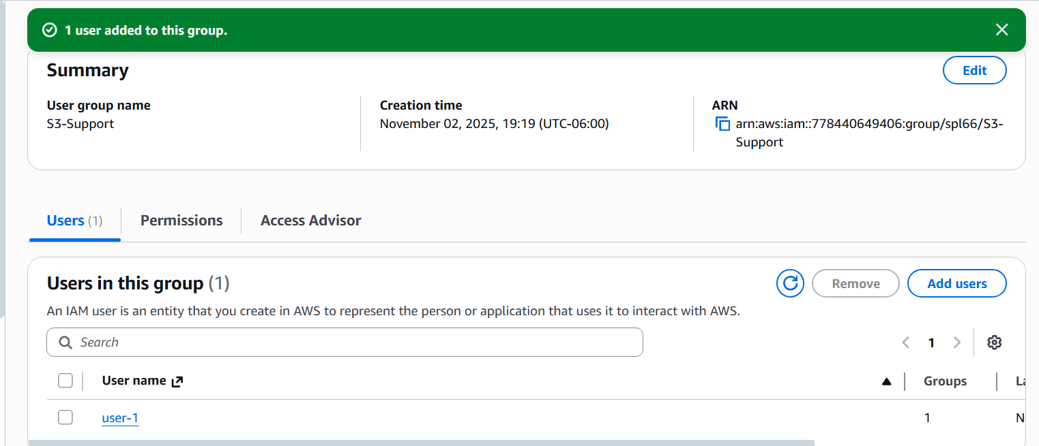Select the Users tab
This screenshot has width=1039, height=446.
(65, 220)
